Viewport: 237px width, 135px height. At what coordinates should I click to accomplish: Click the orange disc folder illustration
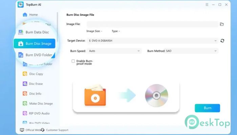95,95
